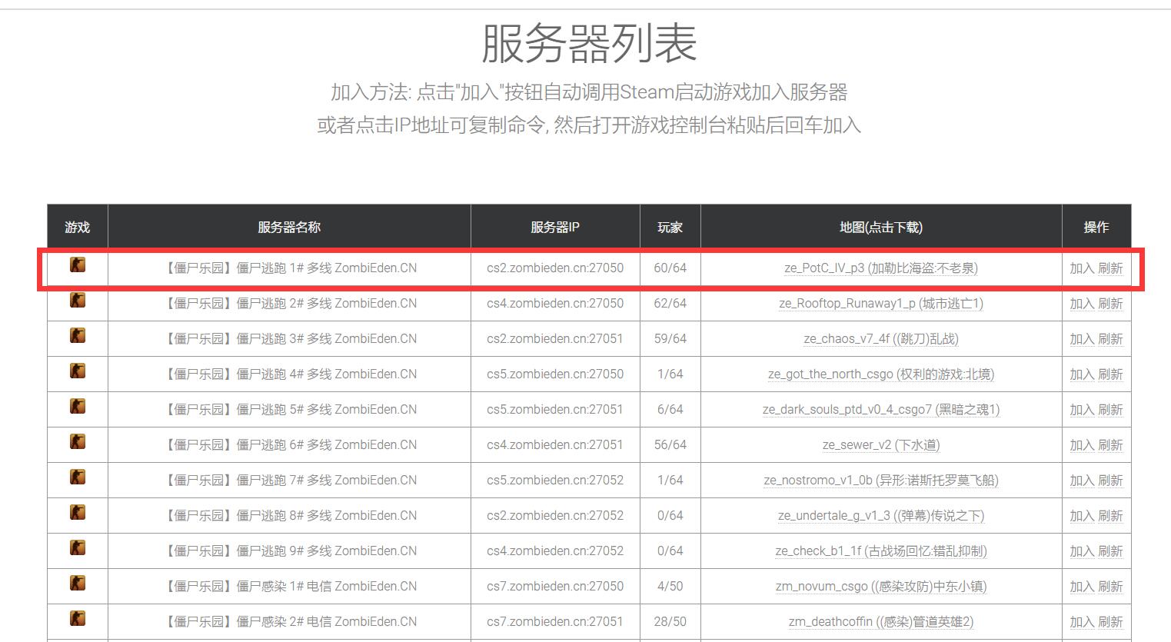Screen dimensions: 1171x642
Task: Click 刷新 for server cs2.zombieden.cn:27050
Action: pyautogui.click(x=1110, y=268)
